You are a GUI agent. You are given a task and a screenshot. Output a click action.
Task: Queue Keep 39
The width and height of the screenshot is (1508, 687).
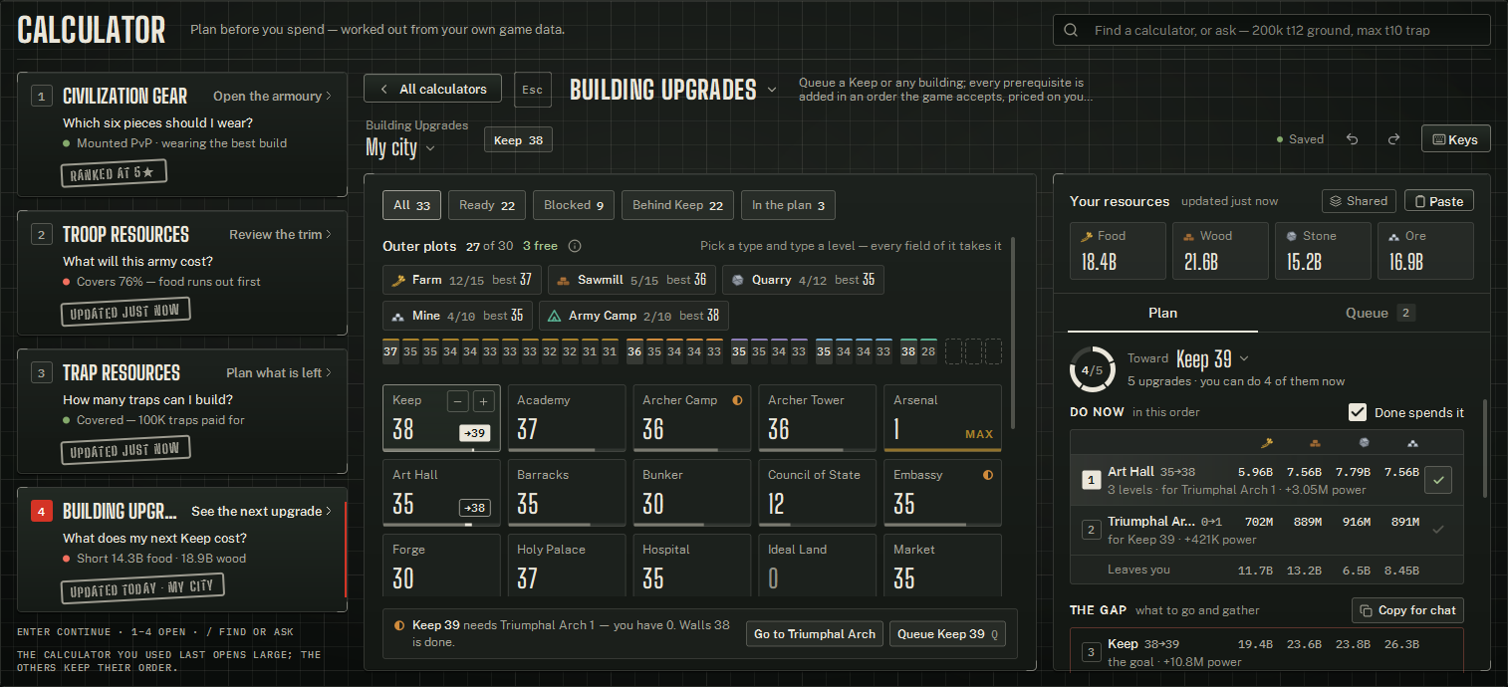(947, 634)
